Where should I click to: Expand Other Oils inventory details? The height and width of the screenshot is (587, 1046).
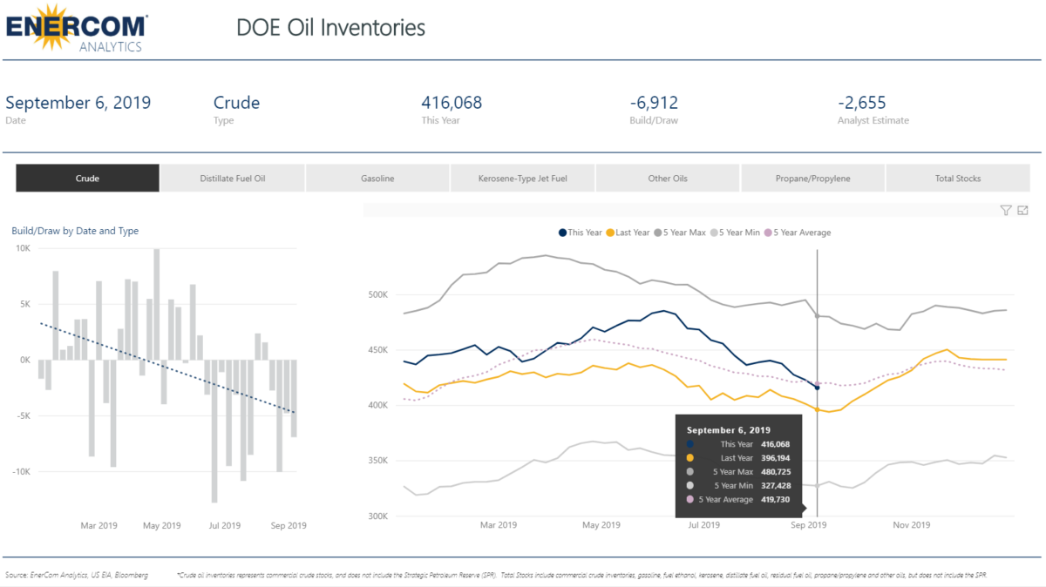668,178
